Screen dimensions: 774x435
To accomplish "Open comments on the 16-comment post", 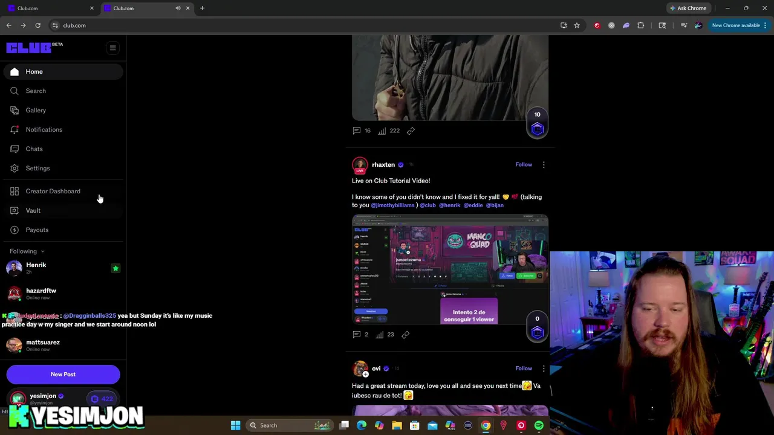I will coord(362,130).
